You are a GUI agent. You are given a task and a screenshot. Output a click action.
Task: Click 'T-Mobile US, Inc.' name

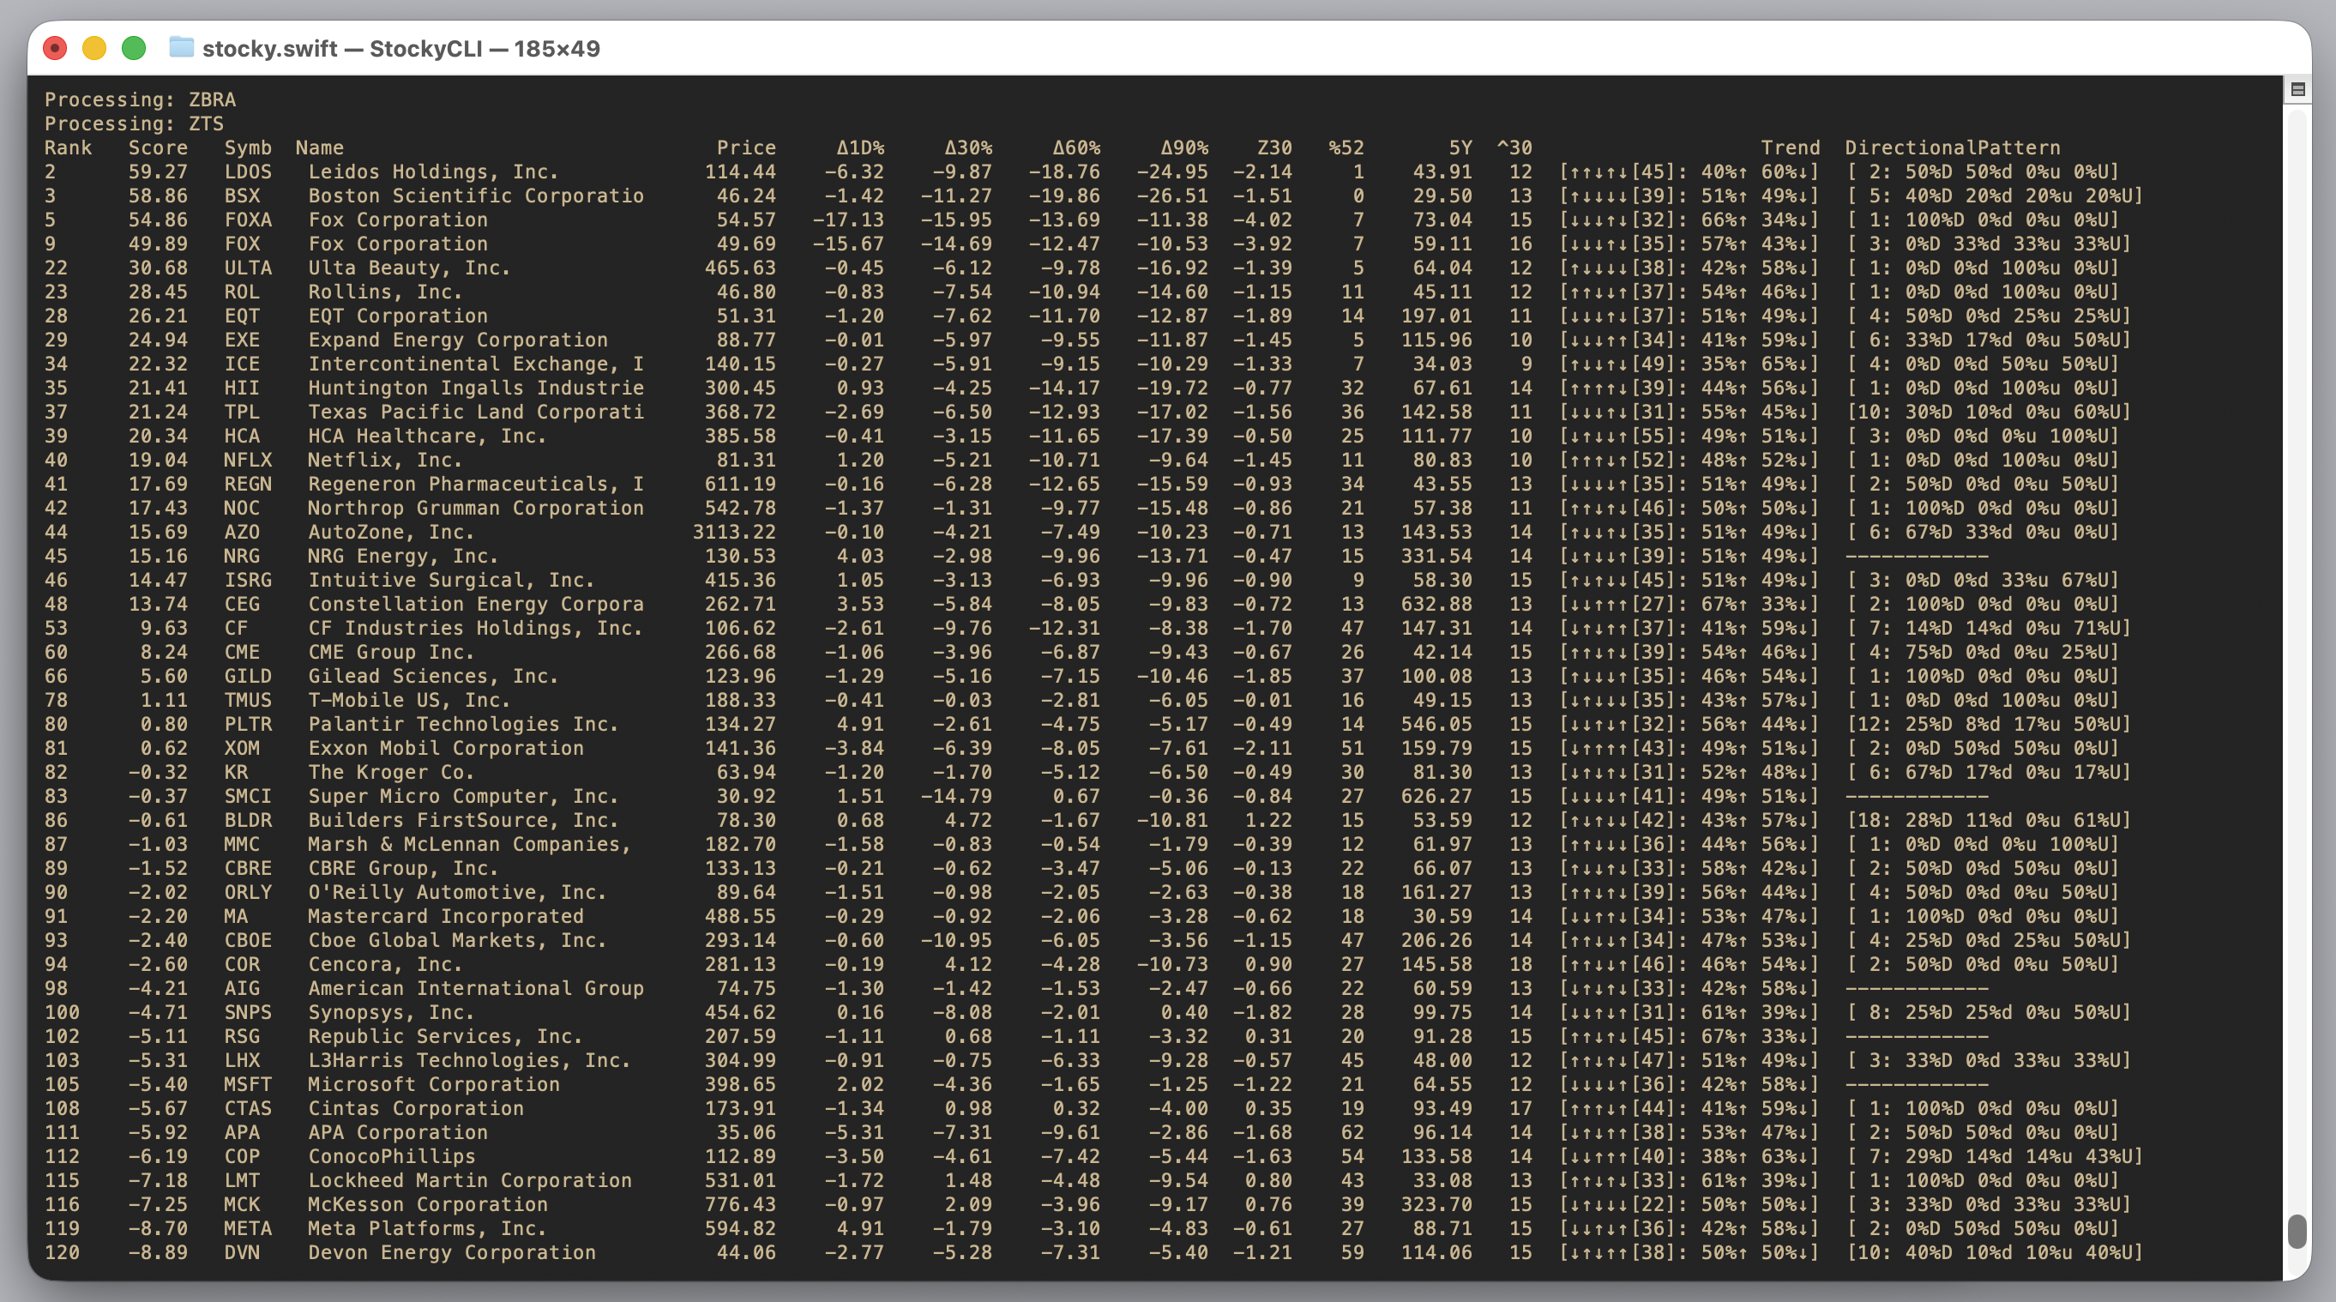(410, 700)
